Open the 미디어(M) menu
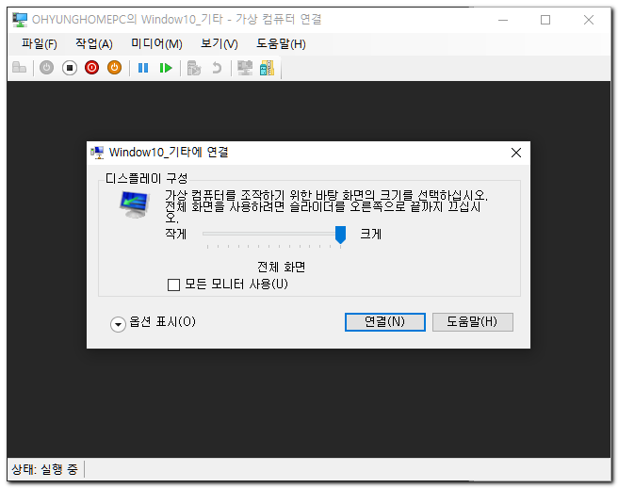This screenshot has height=488, width=618. pyautogui.click(x=156, y=43)
